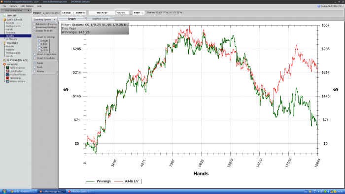The height and width of the screenshot is (194, 345).
Task: Click the Tourney trophy icon
Action: pos(4,43)
